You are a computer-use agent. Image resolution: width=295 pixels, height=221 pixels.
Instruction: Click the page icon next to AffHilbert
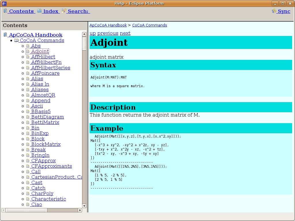pos(28,57)
